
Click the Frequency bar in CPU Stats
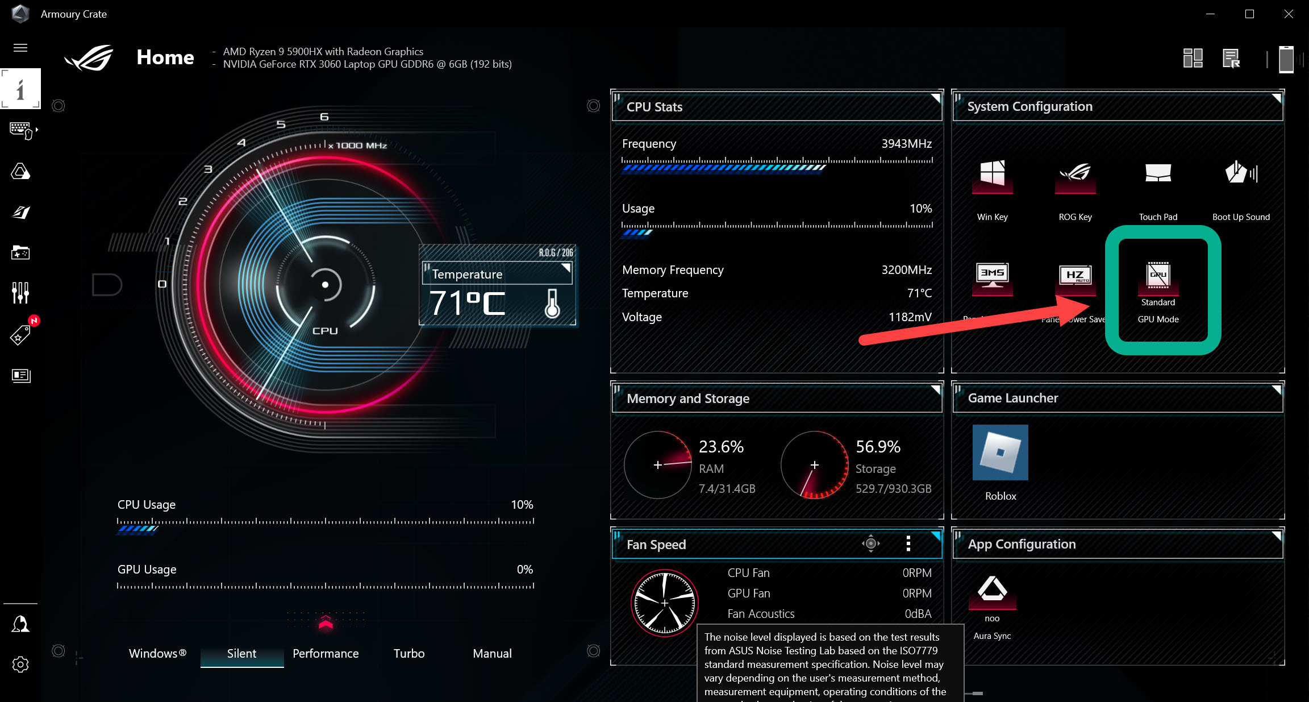[777, 164]
